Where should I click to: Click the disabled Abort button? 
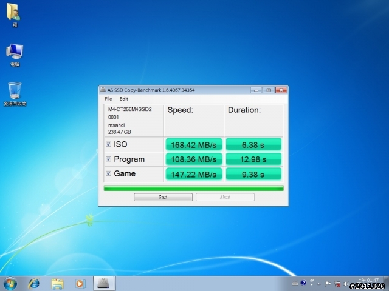coord(225,197)
